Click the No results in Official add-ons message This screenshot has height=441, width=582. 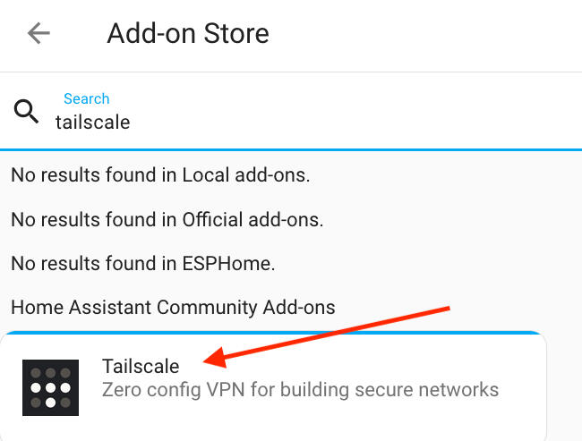(167, 219)
